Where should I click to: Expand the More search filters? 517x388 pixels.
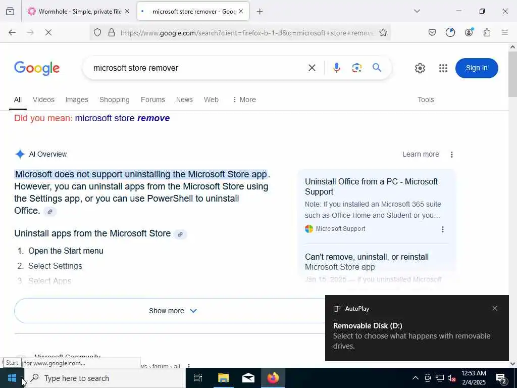coord(244,100)
